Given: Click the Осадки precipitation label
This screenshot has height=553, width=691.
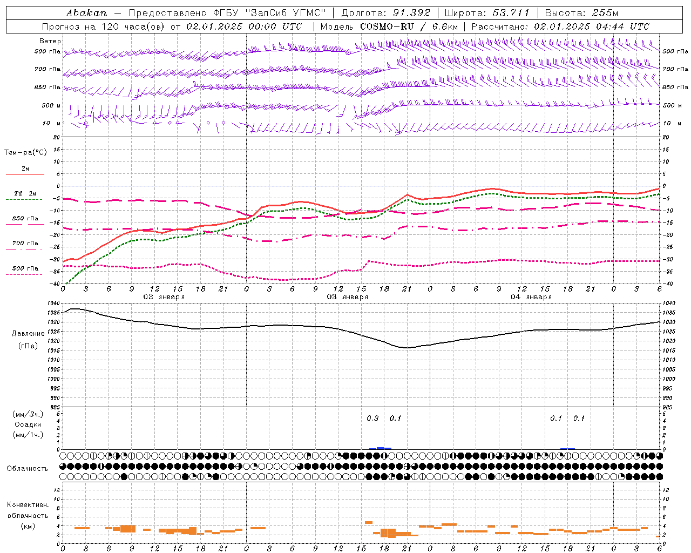Looking at the screenshot, I should [x=28, y=424].
